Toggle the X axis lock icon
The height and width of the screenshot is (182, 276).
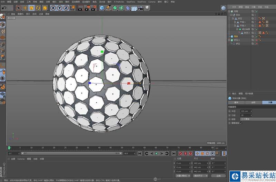(53, 8)
